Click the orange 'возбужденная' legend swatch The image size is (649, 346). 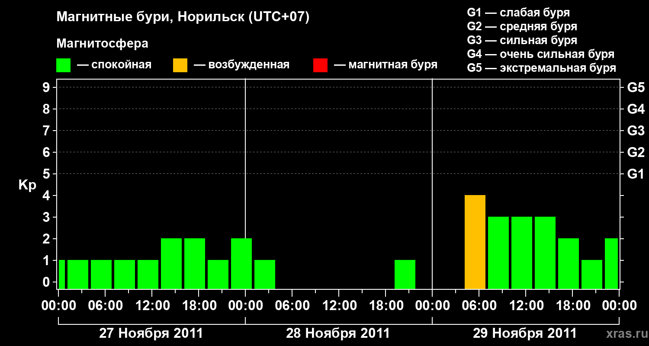tap(180, 65)
